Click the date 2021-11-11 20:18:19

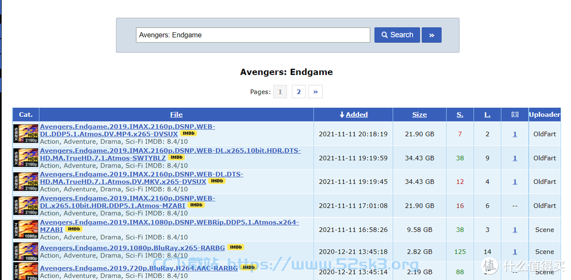(x=353, y=134)
